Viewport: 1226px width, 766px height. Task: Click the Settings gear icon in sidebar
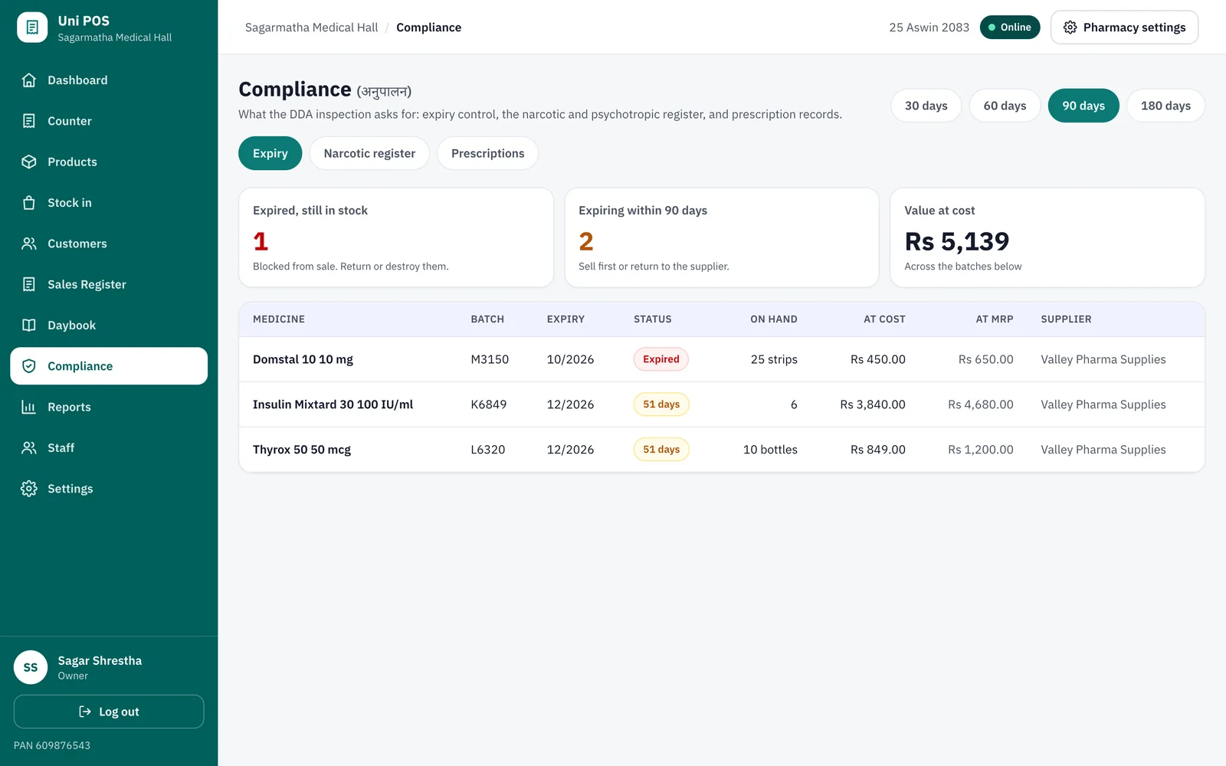point(29,489)
